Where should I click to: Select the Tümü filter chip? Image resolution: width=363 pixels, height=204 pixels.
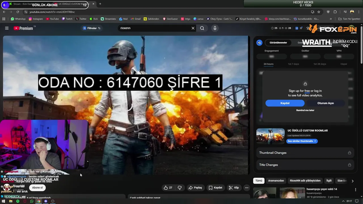(259, 180)
